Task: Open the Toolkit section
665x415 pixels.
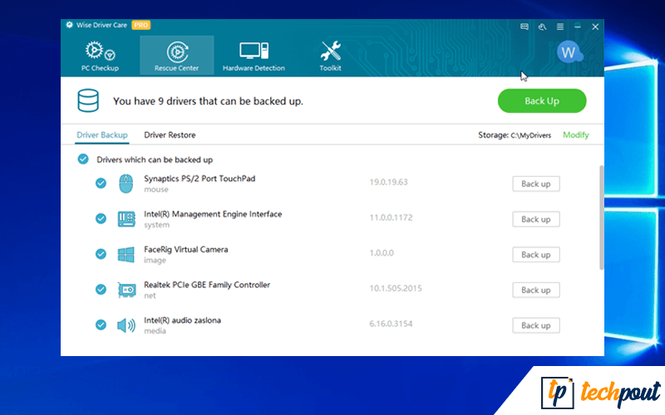Action: (330, 56)
